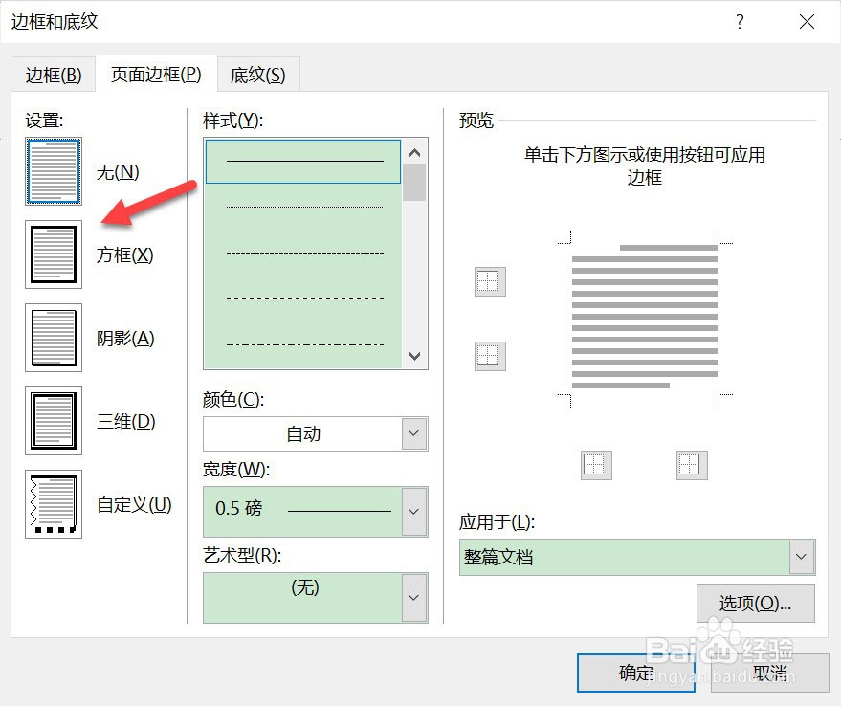Click the 无(N) label text
841x706 pixels.
[118, 172]
